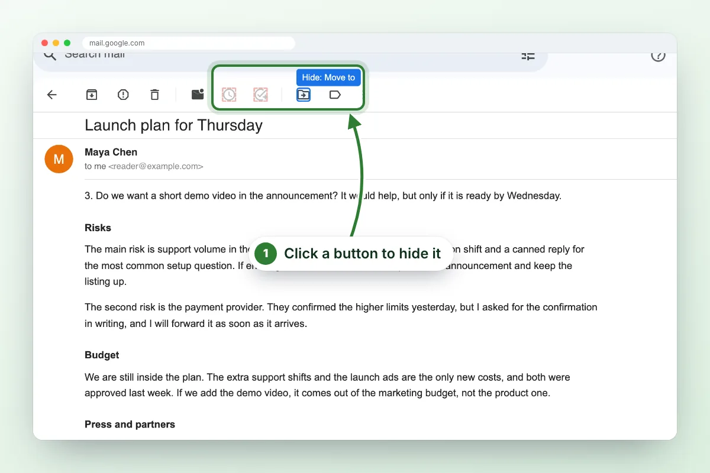The image size is (710, 473).
Task: Click the paragraph starting 'We are still inside'
Action: click(327, 385)
